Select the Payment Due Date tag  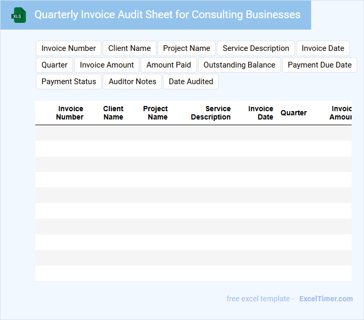point(319,65)
